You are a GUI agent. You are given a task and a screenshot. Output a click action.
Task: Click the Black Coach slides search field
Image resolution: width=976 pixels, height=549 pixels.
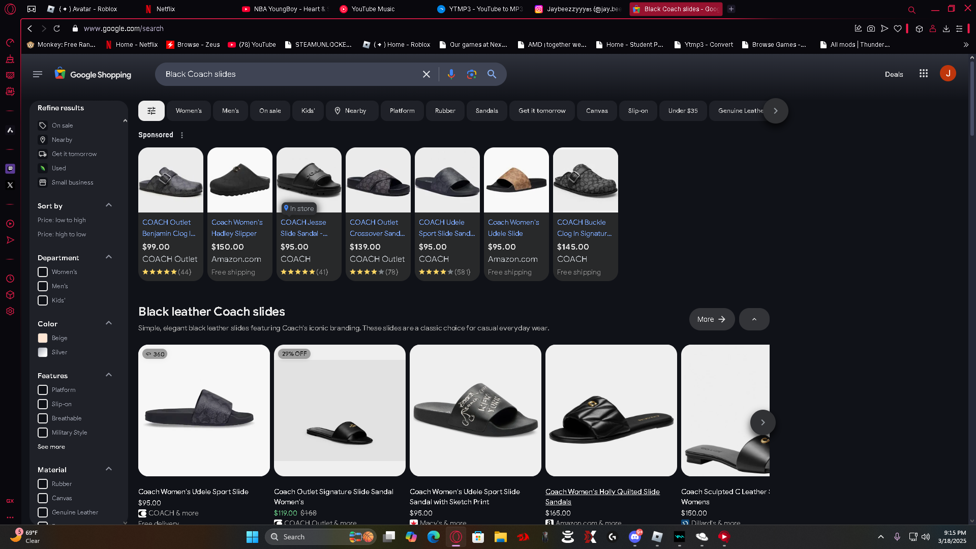[290, 74]
